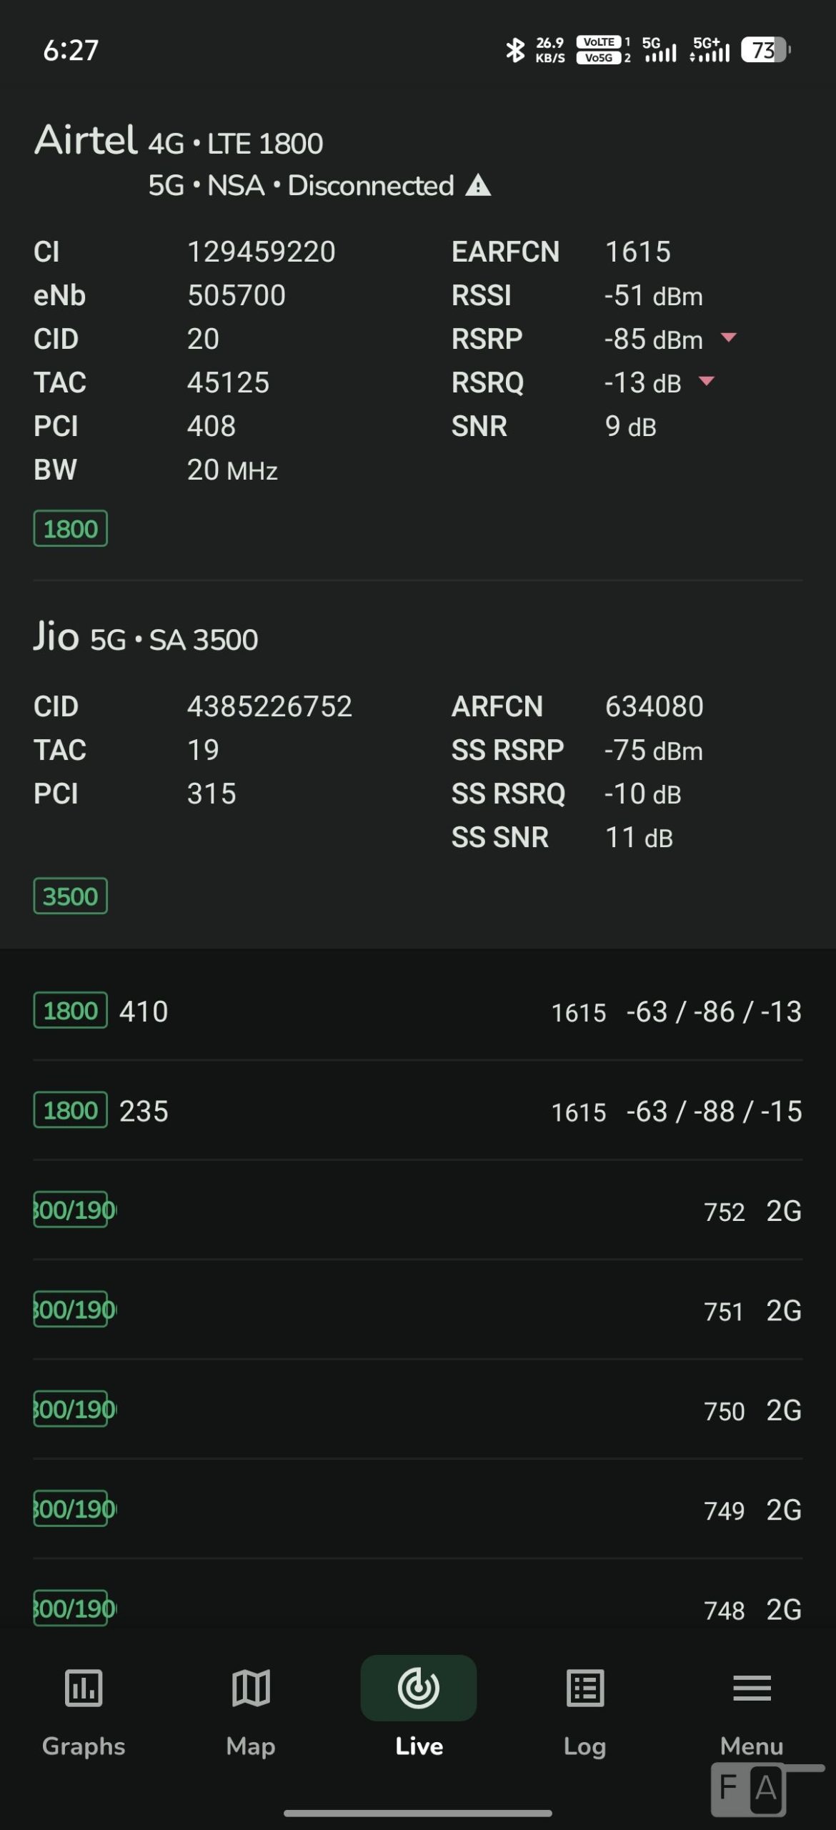Select neighbor cell with PCI 410
836x1830 pixels.
point(418,1011)
